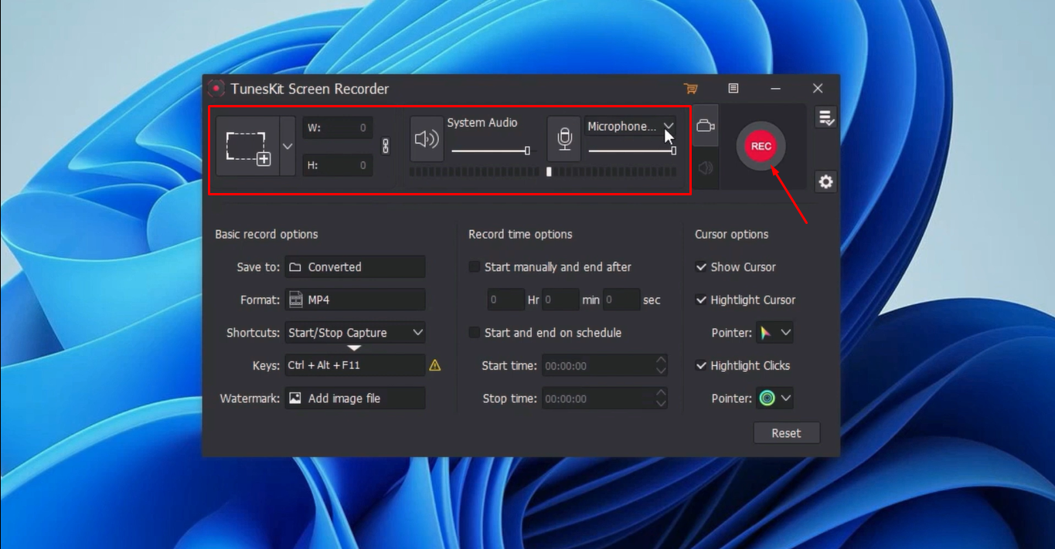Open the document list in the title bar
The height and width of the screenshot is (549, 1055).
coord(733,88)
